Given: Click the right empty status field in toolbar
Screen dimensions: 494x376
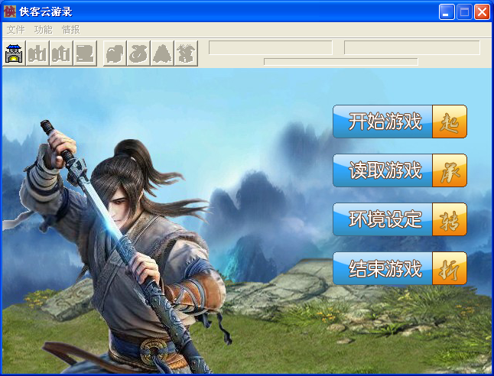Looking at the screenshot, I should [412, 47].
